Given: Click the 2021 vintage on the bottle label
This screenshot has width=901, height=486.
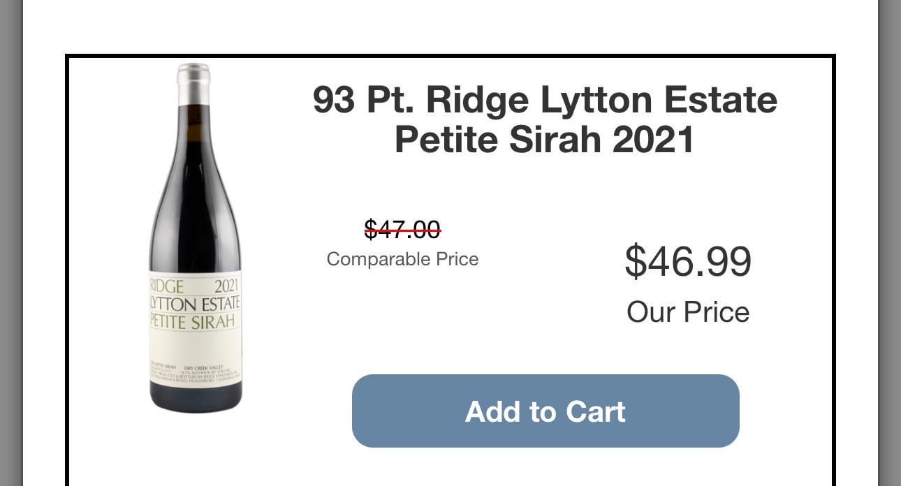Looking at the screenshot, I should pos(226,286).
